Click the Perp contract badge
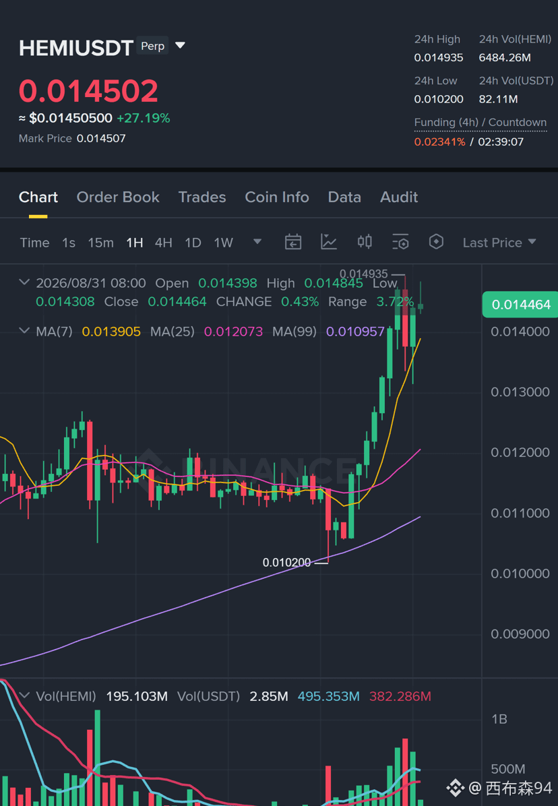The height and width of the screenshot is (806, 558). point(152,46)
